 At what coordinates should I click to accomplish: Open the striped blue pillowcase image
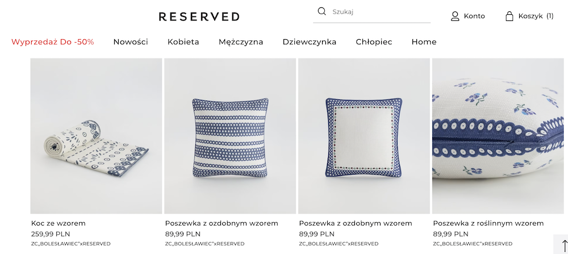point(230,136)
